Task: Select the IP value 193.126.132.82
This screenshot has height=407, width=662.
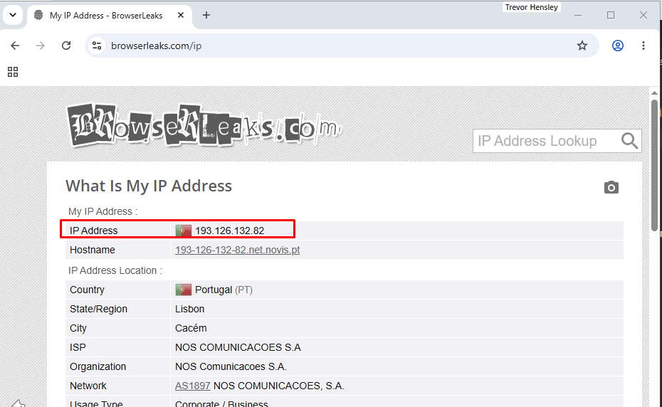Action: (x=230, y=231)
